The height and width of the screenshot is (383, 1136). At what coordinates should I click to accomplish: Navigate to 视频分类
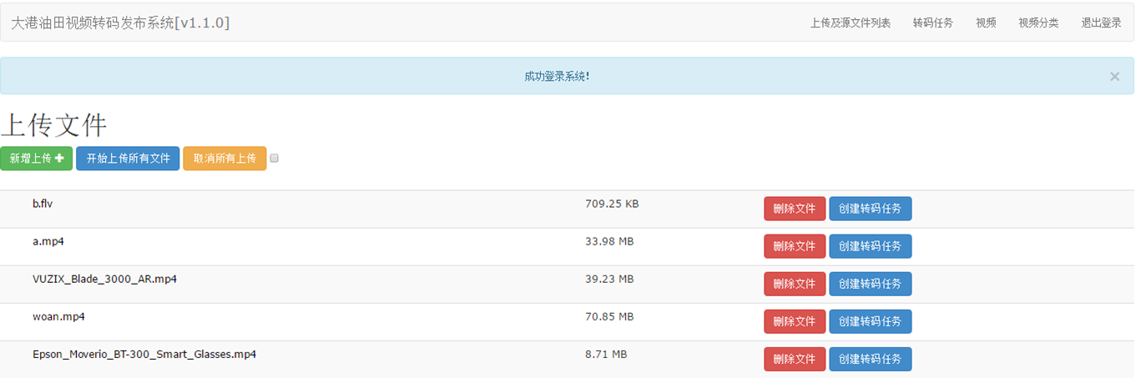click(1038, 23)
